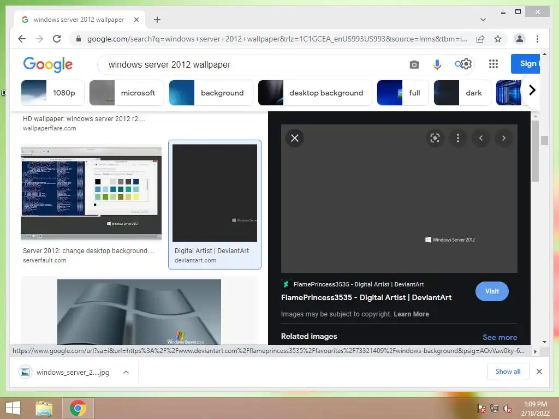Select the microsoft filter chip
This screenshot has width=559, height=419.
126,93
